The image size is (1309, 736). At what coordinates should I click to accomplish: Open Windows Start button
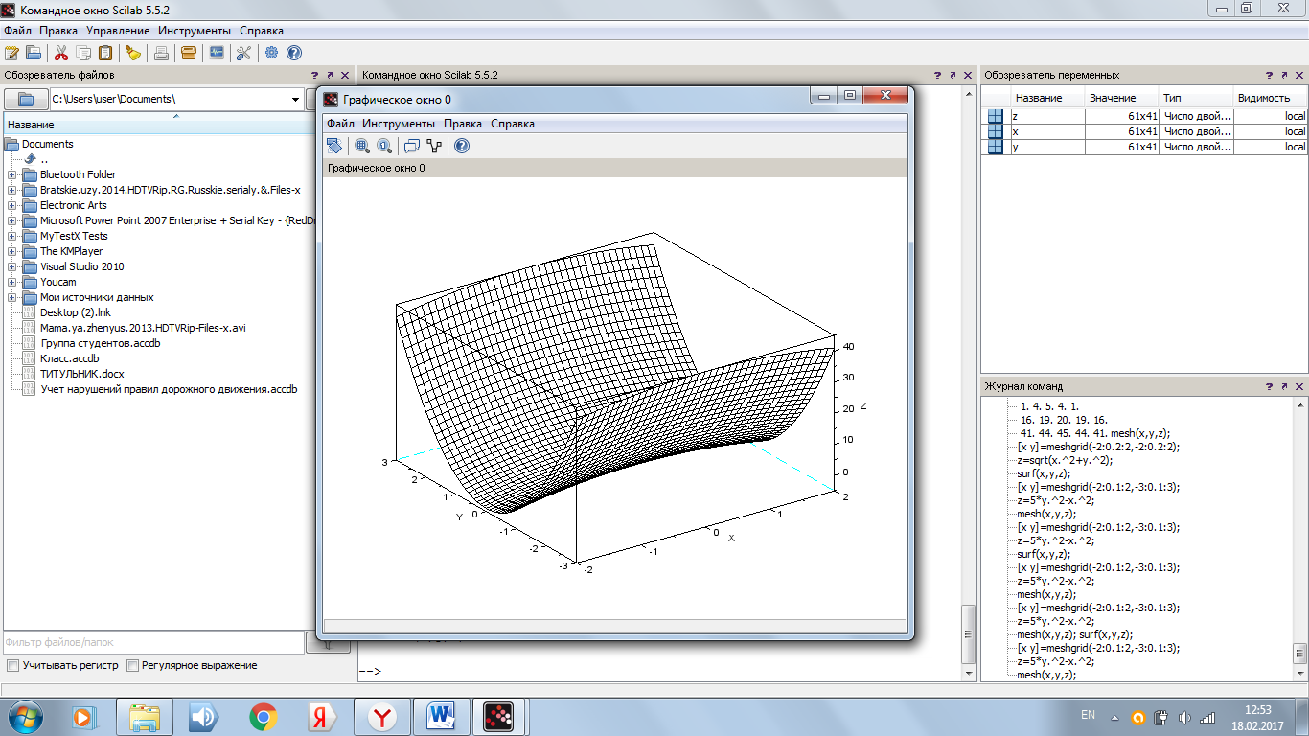[x=23, y=716]
